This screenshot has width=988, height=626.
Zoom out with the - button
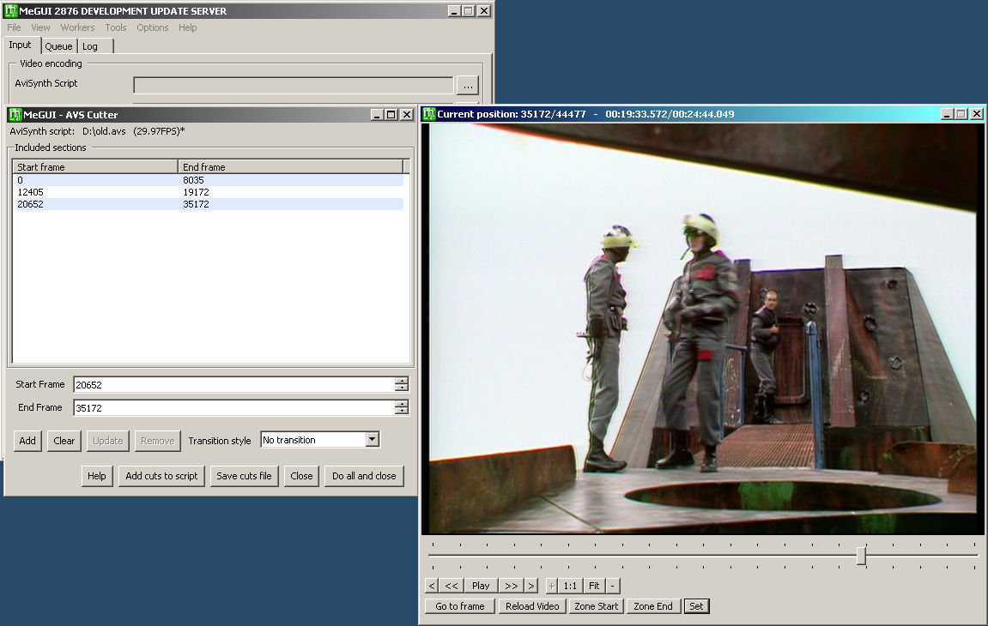[613, 586]
